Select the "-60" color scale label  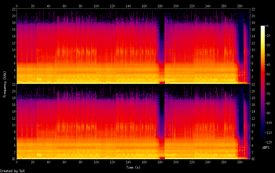click(268, 84)
